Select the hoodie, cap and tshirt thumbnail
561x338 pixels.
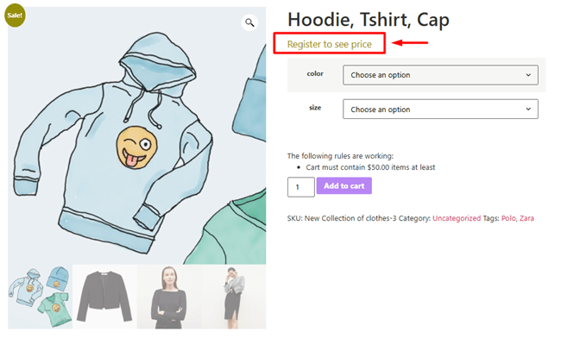tap(40, 297)
